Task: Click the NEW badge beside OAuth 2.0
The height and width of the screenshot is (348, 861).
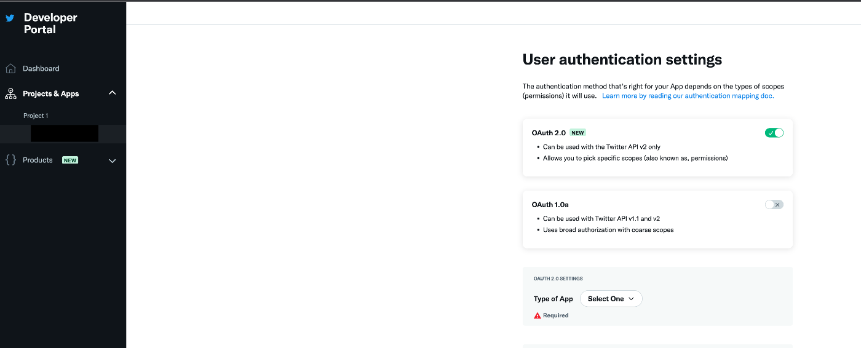Action: pyautogui.click(x=577, y=133)
